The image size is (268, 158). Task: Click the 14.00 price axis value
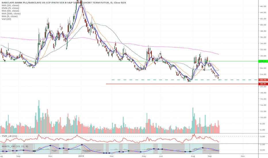point(263,105)
